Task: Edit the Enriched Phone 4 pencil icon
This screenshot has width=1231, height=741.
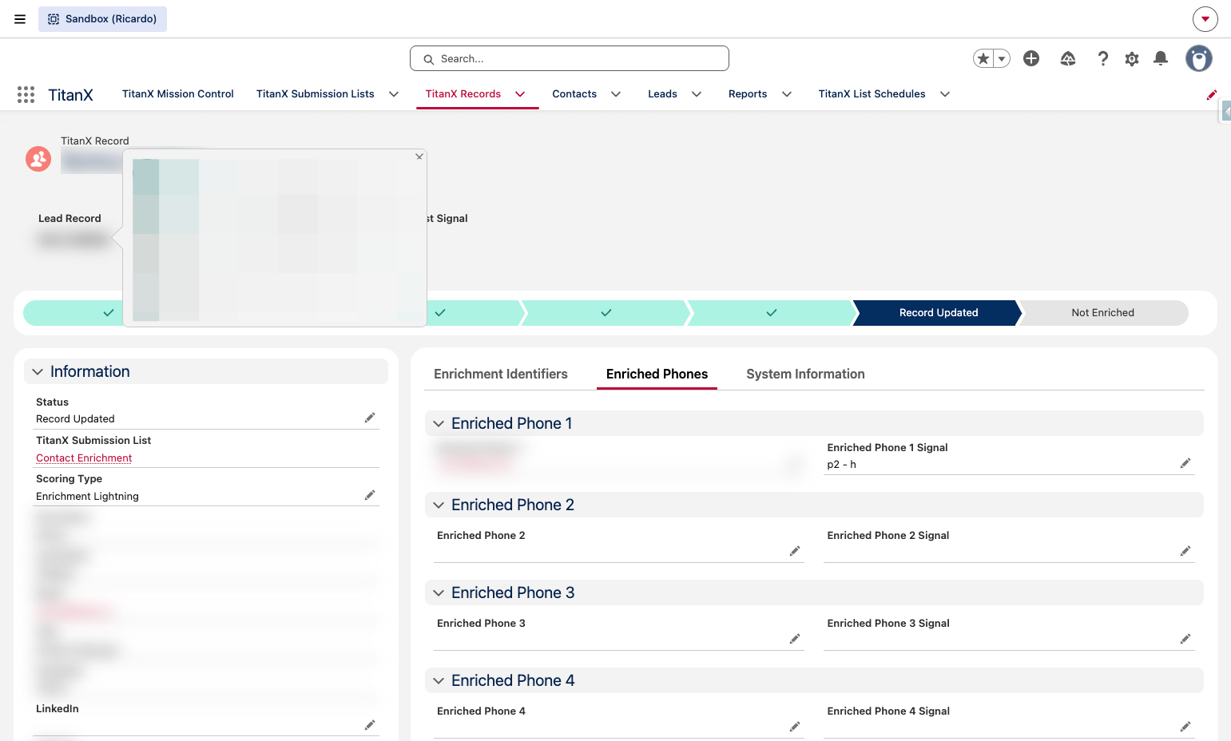Action: point(795,727)
